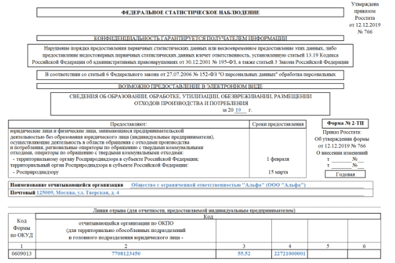Click the second blank № field for changes
The width and height of the screenshot is (395, 263).
[x=361, y=165]
